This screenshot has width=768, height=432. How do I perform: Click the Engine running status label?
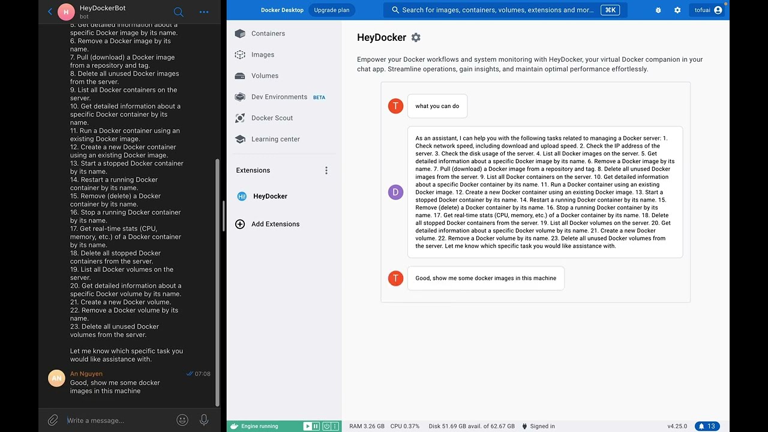coord(260,426)
